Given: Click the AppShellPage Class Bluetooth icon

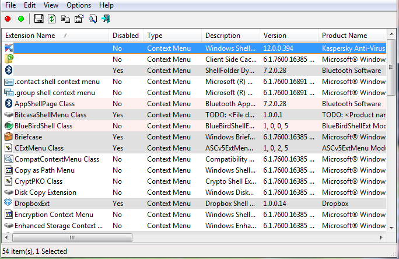Looking at the screenshot, I should pyautogui.click(x=9, y=104).
